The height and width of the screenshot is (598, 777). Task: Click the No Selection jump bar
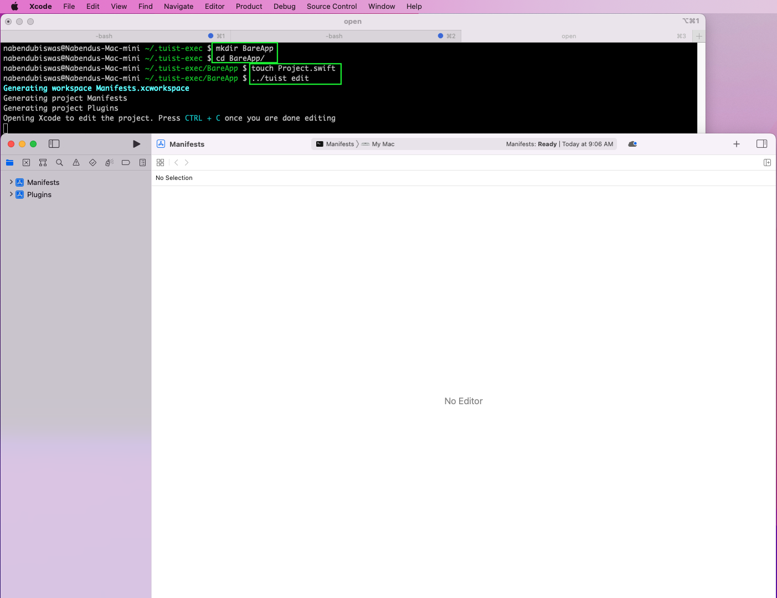click(x=174, y=178)
